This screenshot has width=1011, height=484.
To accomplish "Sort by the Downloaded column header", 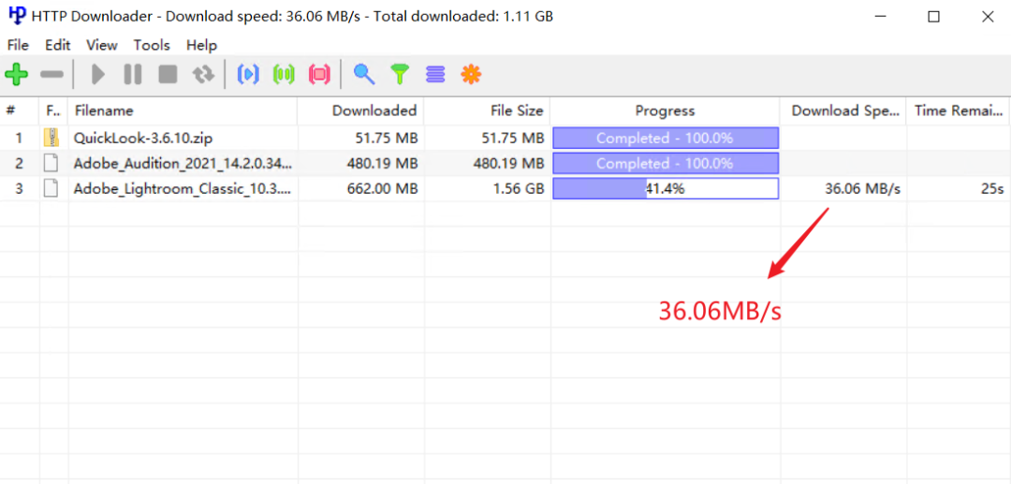I will 360,110.
